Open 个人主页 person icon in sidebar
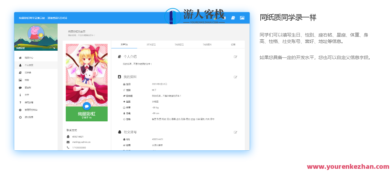This screenshot has height=172, width=391. point(20,65)
